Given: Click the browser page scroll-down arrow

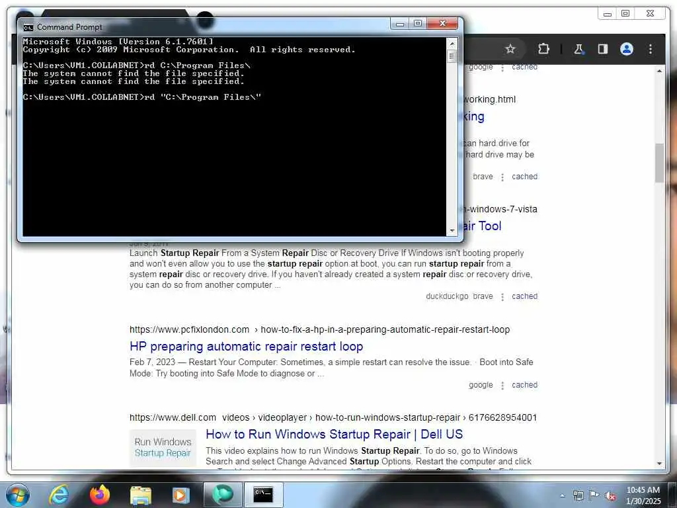Looking at the screenshot, I should [x=659, y=463].
